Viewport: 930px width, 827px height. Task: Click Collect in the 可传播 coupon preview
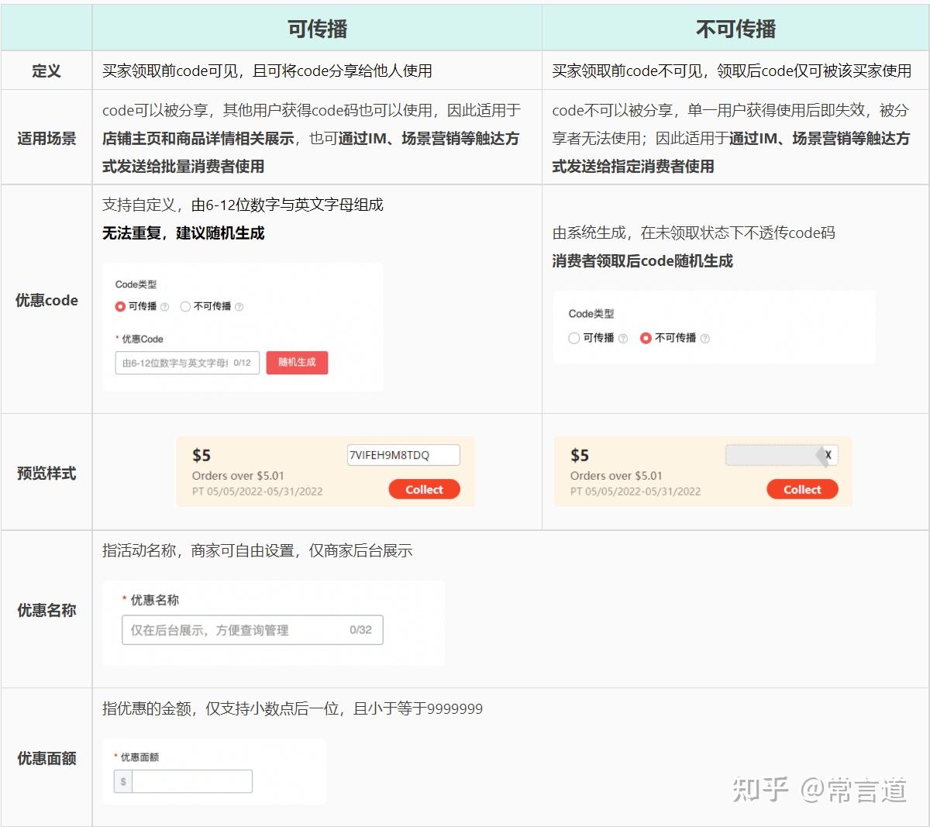424,489
